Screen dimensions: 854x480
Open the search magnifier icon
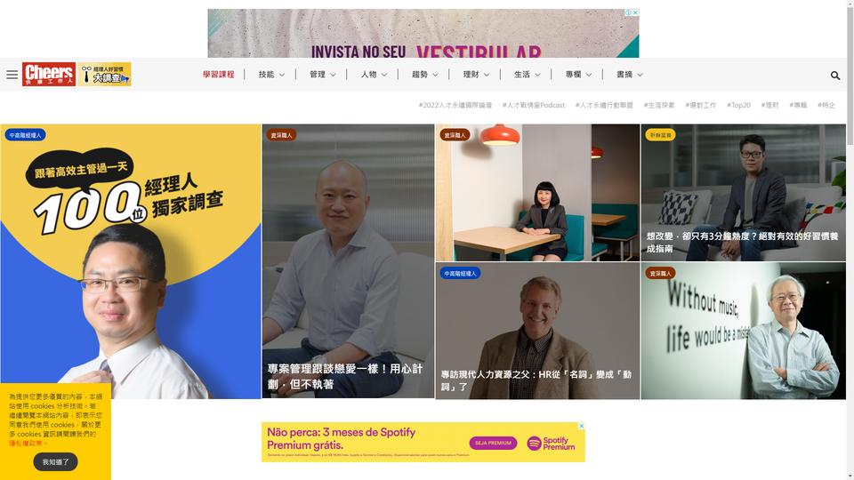coord(835,75)
